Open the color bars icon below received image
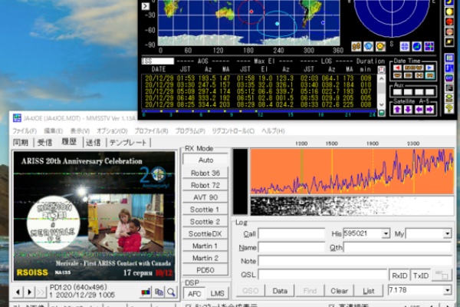Image resolution: width=460 pixels, height=307 pixels. (146, 292)
